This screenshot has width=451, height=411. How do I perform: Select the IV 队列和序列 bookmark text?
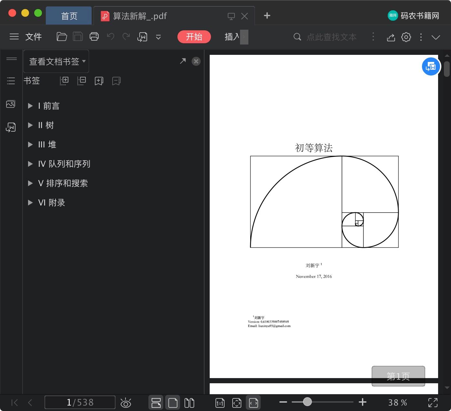[x=64, y=164]
